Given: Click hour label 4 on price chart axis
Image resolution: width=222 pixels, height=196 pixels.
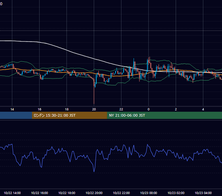Looking at the screenshot, I should (x=203, y=109).
